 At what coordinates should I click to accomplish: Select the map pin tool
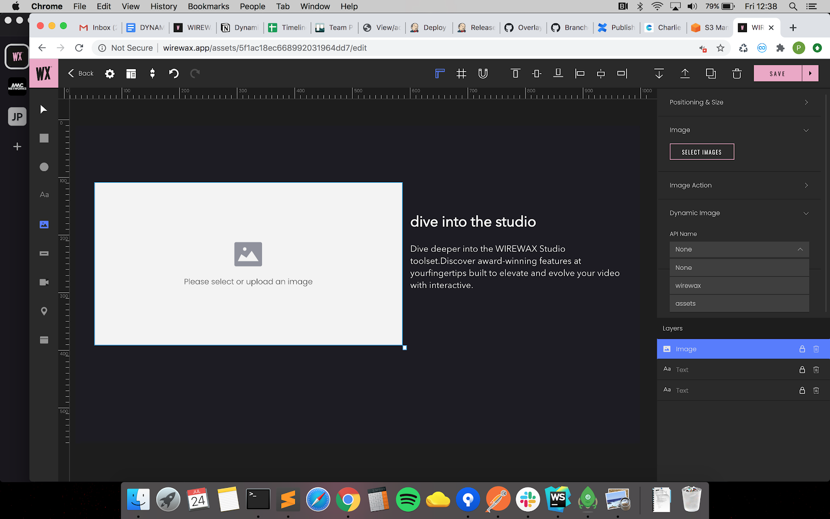tap(44, 311)
